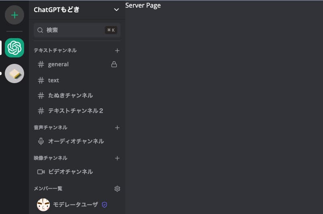Add a new voice channel with plus icon
Screen dimensions: 323x214
coord(117,128)
